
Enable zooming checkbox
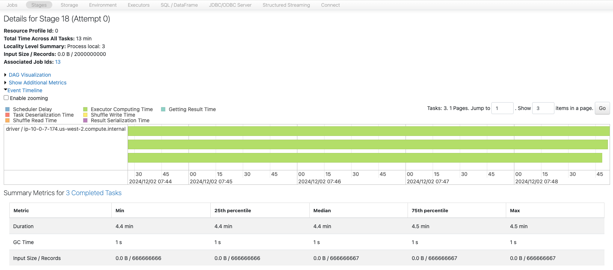pos(6,98)
